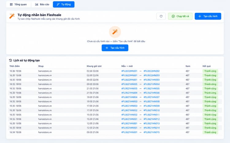
Task: Click Thành công badge in #FL0621HN012 row
Action: (210, 119)
